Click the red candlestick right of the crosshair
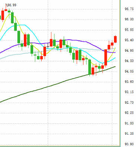This screenshot has height=147, width=136. (x=51, y=43)
